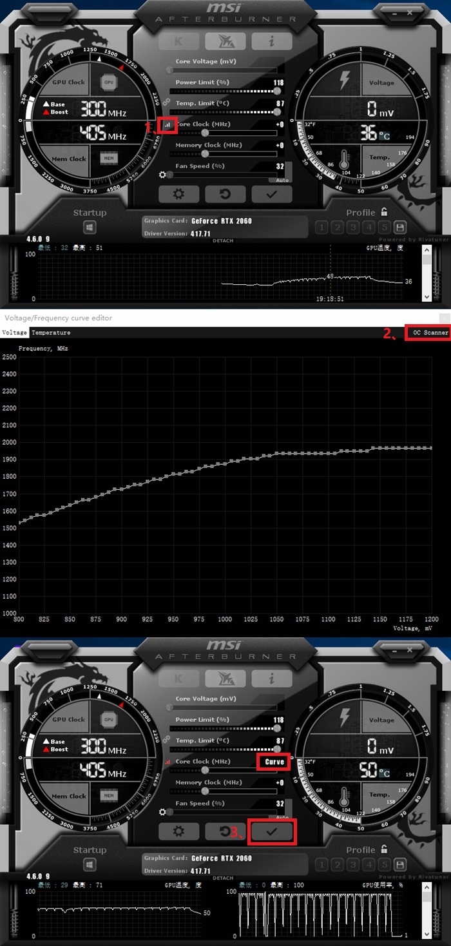The width and height of the screenshot is (451, 946).
Task: Click fan user-define gear icon in upper window
Action: (x=162, y=174)
